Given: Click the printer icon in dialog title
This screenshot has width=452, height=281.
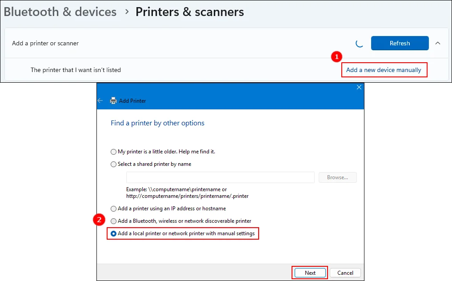Looking at the screenshot, I should [113, 100].
